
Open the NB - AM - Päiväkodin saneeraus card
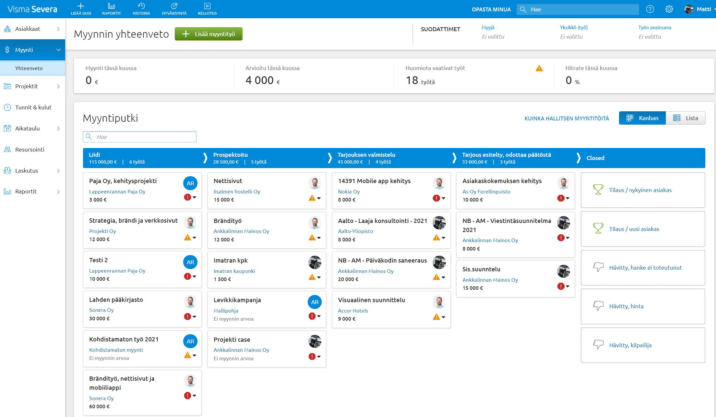click(391, 270)
